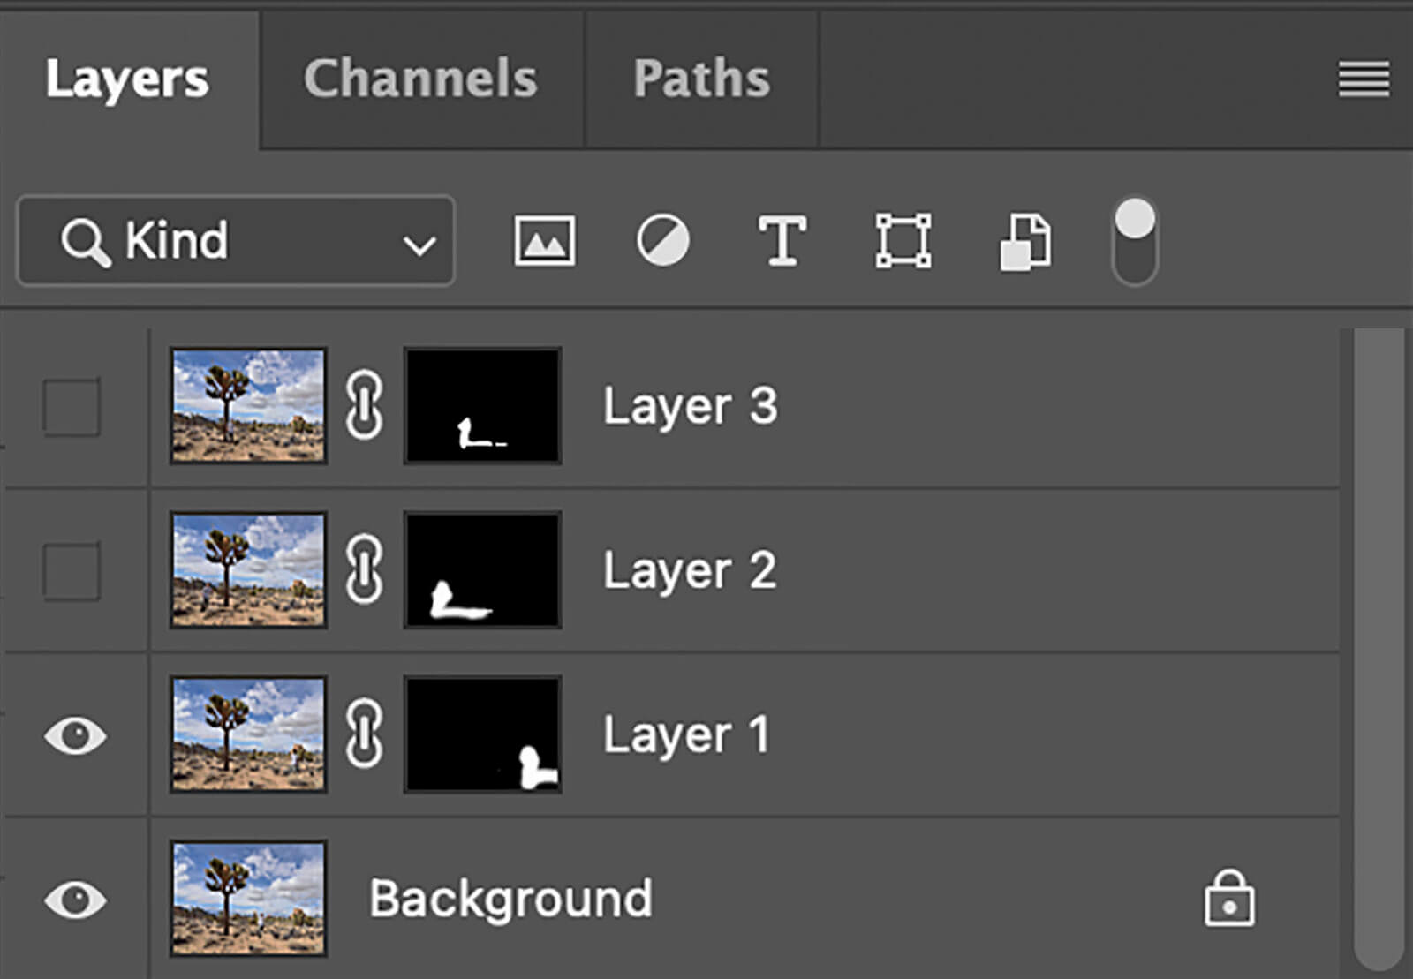
Task: Open the Layers panel options menu
Action: tap(1364, 79)
